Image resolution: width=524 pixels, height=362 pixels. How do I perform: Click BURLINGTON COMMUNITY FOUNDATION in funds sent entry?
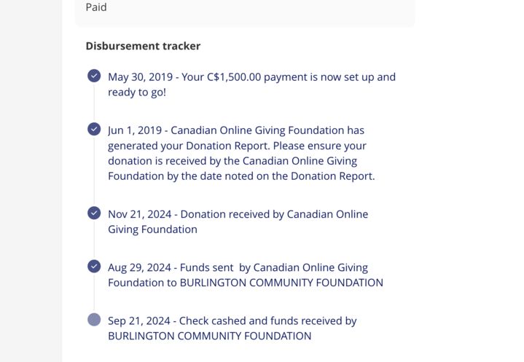(282, 283)
